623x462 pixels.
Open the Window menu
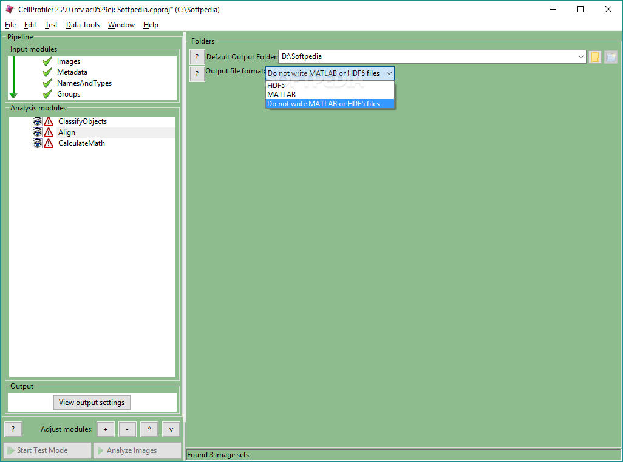[121, 25]
